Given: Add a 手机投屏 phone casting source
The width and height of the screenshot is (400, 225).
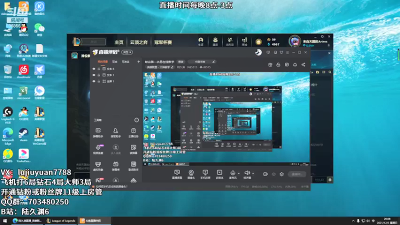Looking at the screenshot, I should 205,174.
